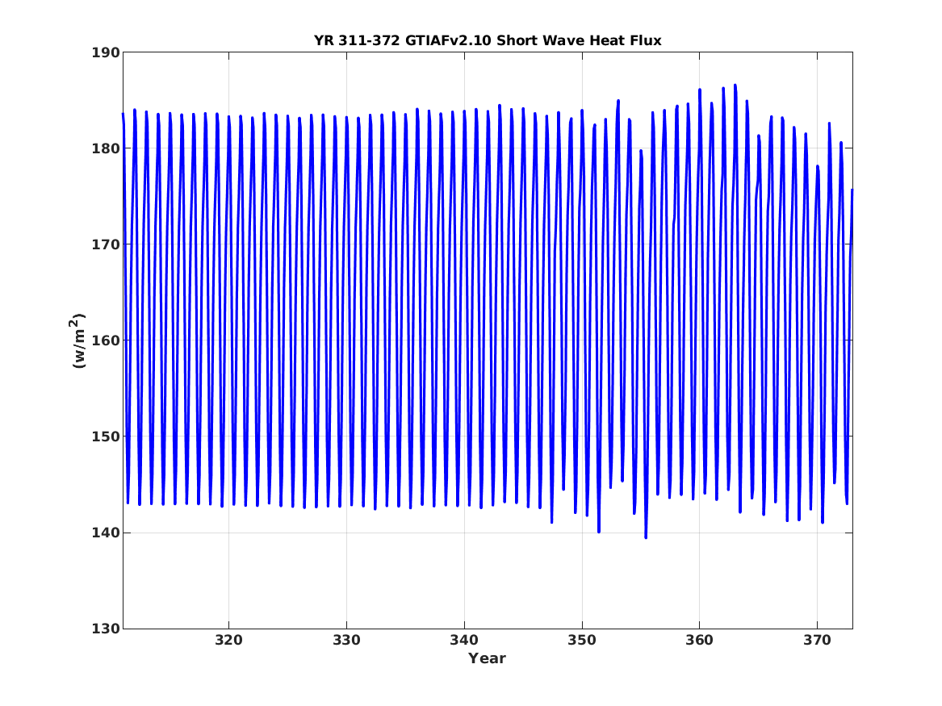Click the highest peak of the curve near year 363

[735, 86]
